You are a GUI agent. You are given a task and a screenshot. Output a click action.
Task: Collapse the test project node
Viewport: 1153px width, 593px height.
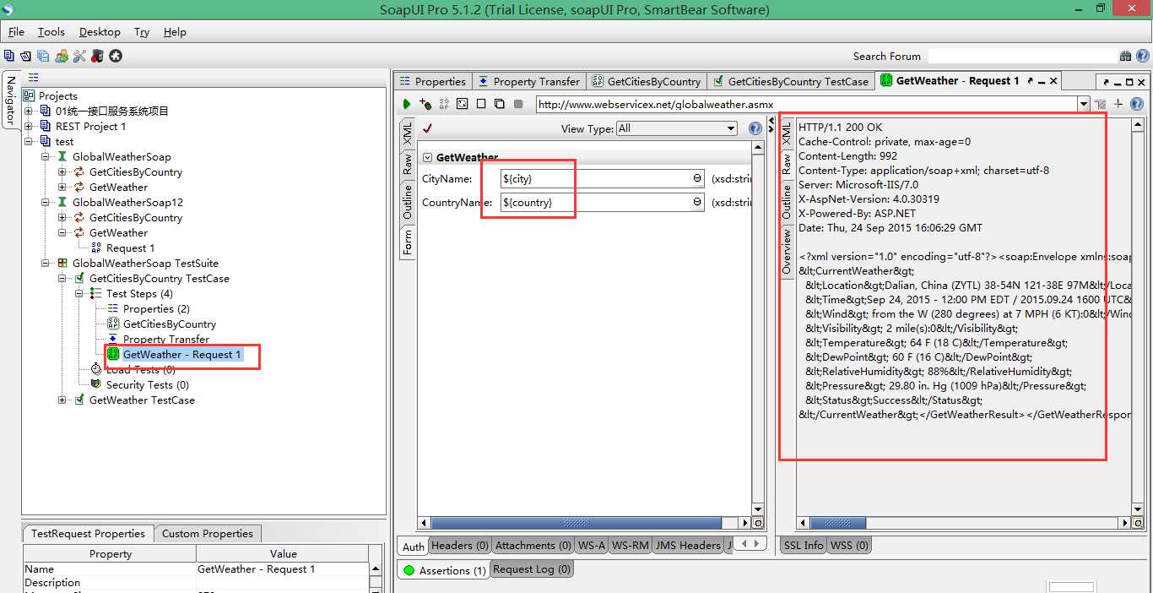click(29, 141)
